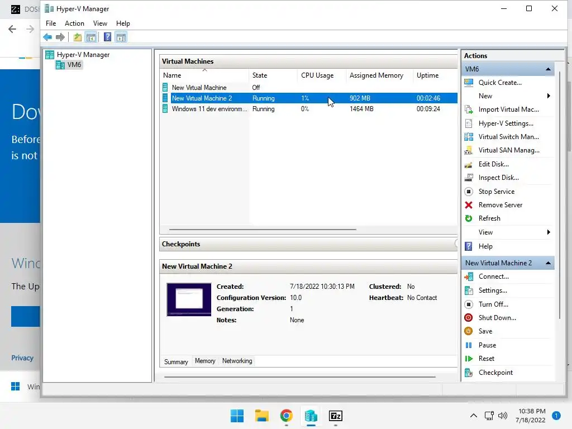Click the Hyper-V Manager taskbar icon
Viewport: 572px width, 429px height.
pyautogui.click(x=311, y=416)
